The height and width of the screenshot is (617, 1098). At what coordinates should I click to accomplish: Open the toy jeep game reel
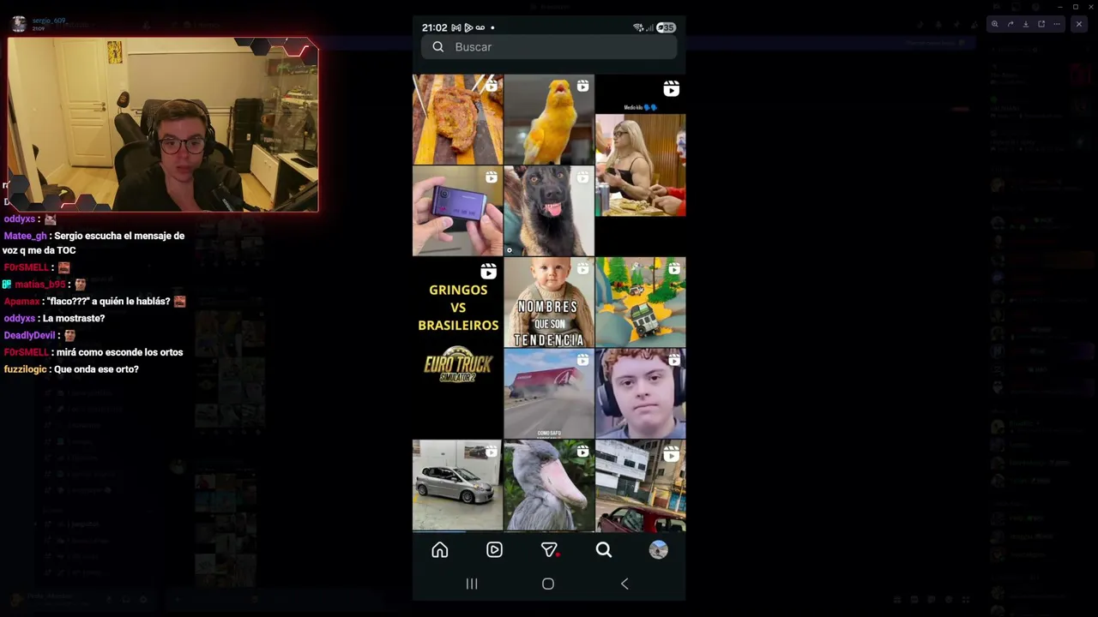(x=641, y=303)
